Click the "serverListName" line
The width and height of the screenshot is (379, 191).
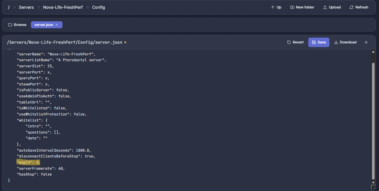tap(62, 60)
